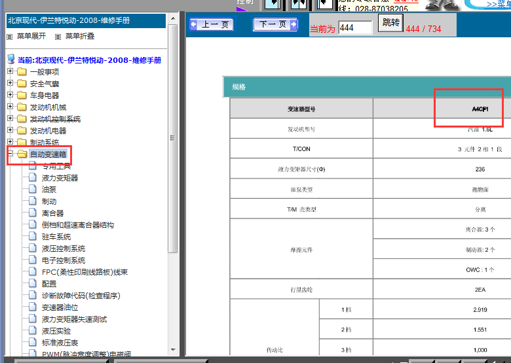Viewport: 511px width, 363px height.
Task: Click the page icon next to 油泵
Action: point(33,189)
